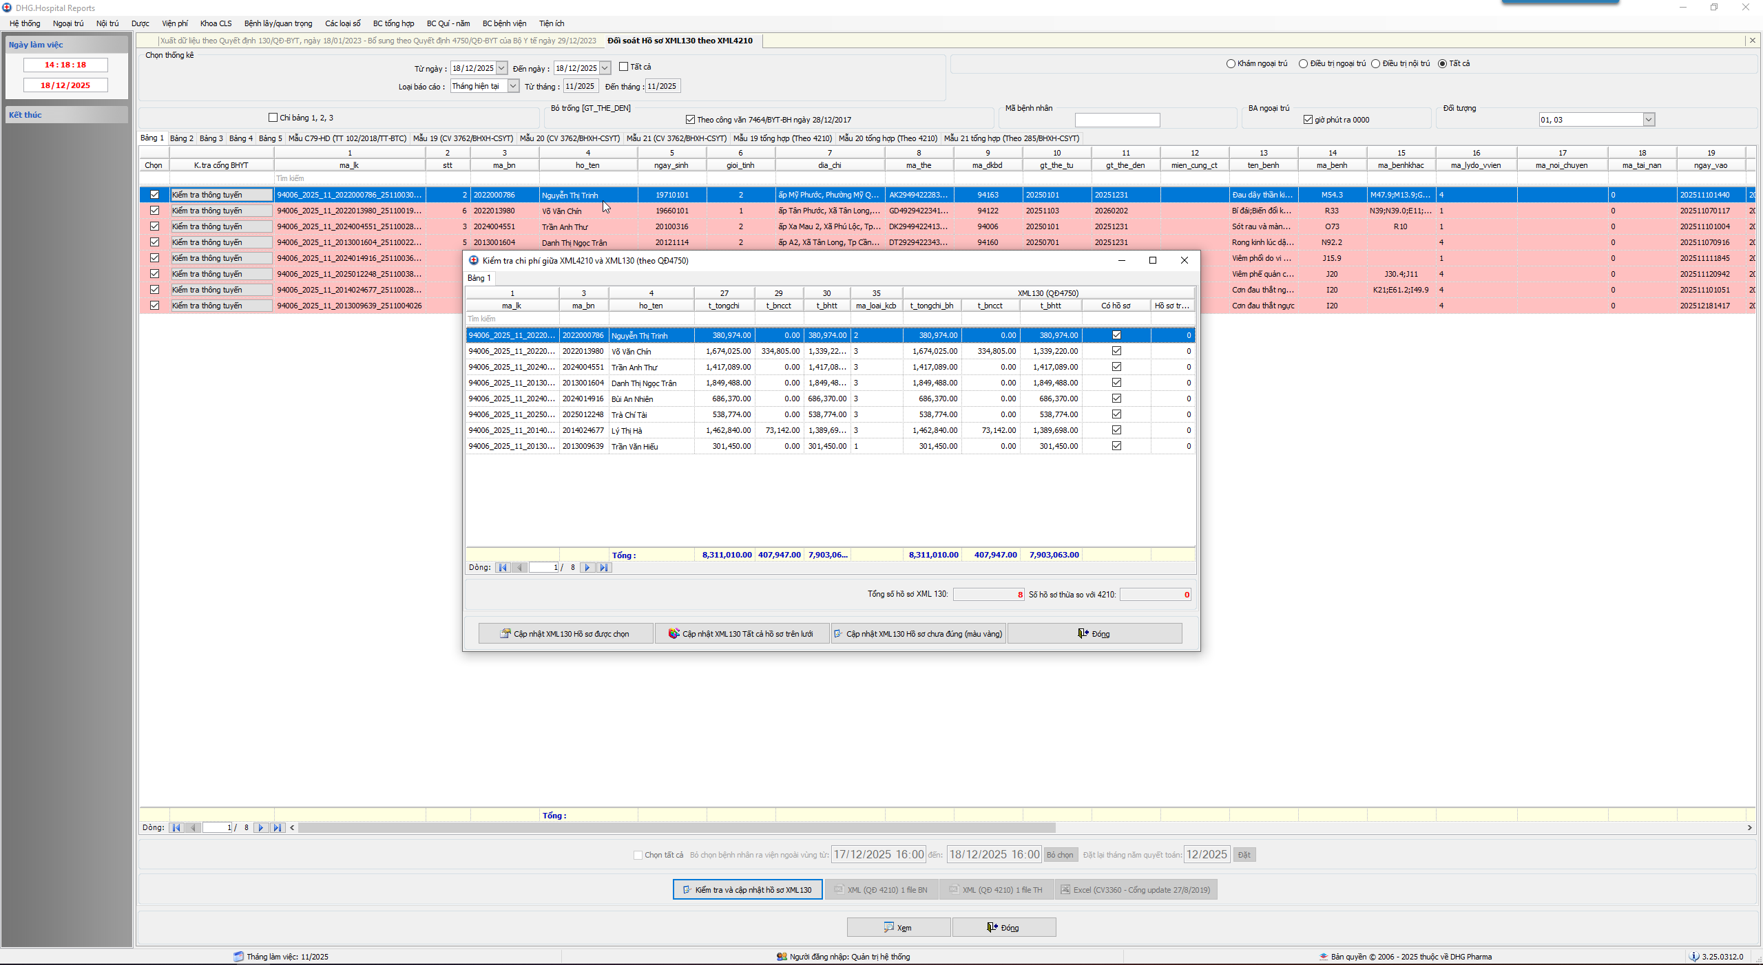Viewport: 1763px width, 965px height.
Task: Switch to the Bảng 3 tab
Action: [x=211, y=138]
